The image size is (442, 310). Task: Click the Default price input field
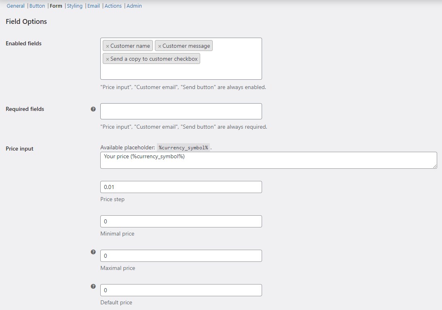click(181, 290)
